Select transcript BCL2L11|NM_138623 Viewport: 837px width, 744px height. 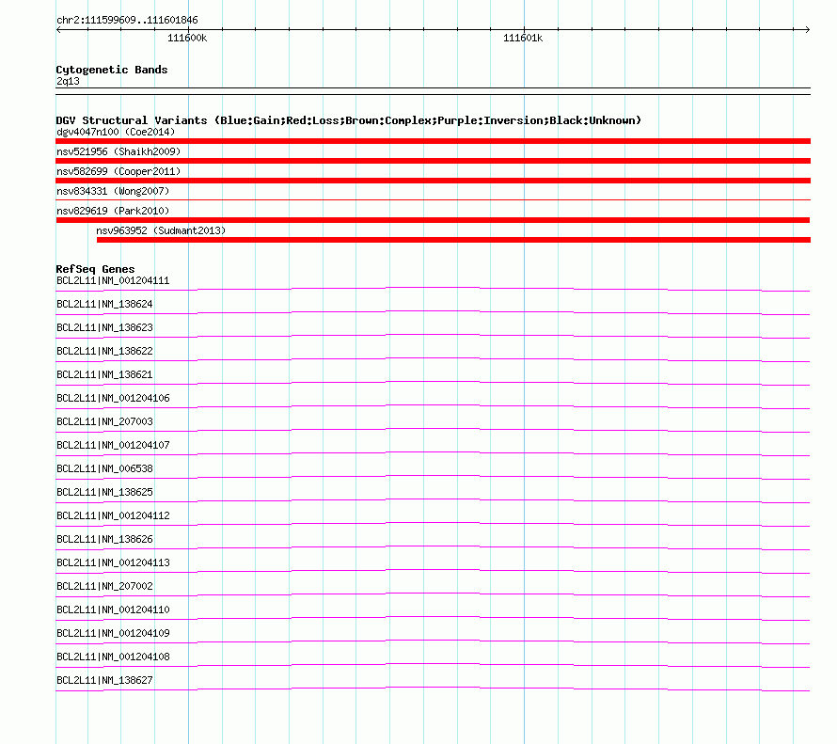coord(104,327)
